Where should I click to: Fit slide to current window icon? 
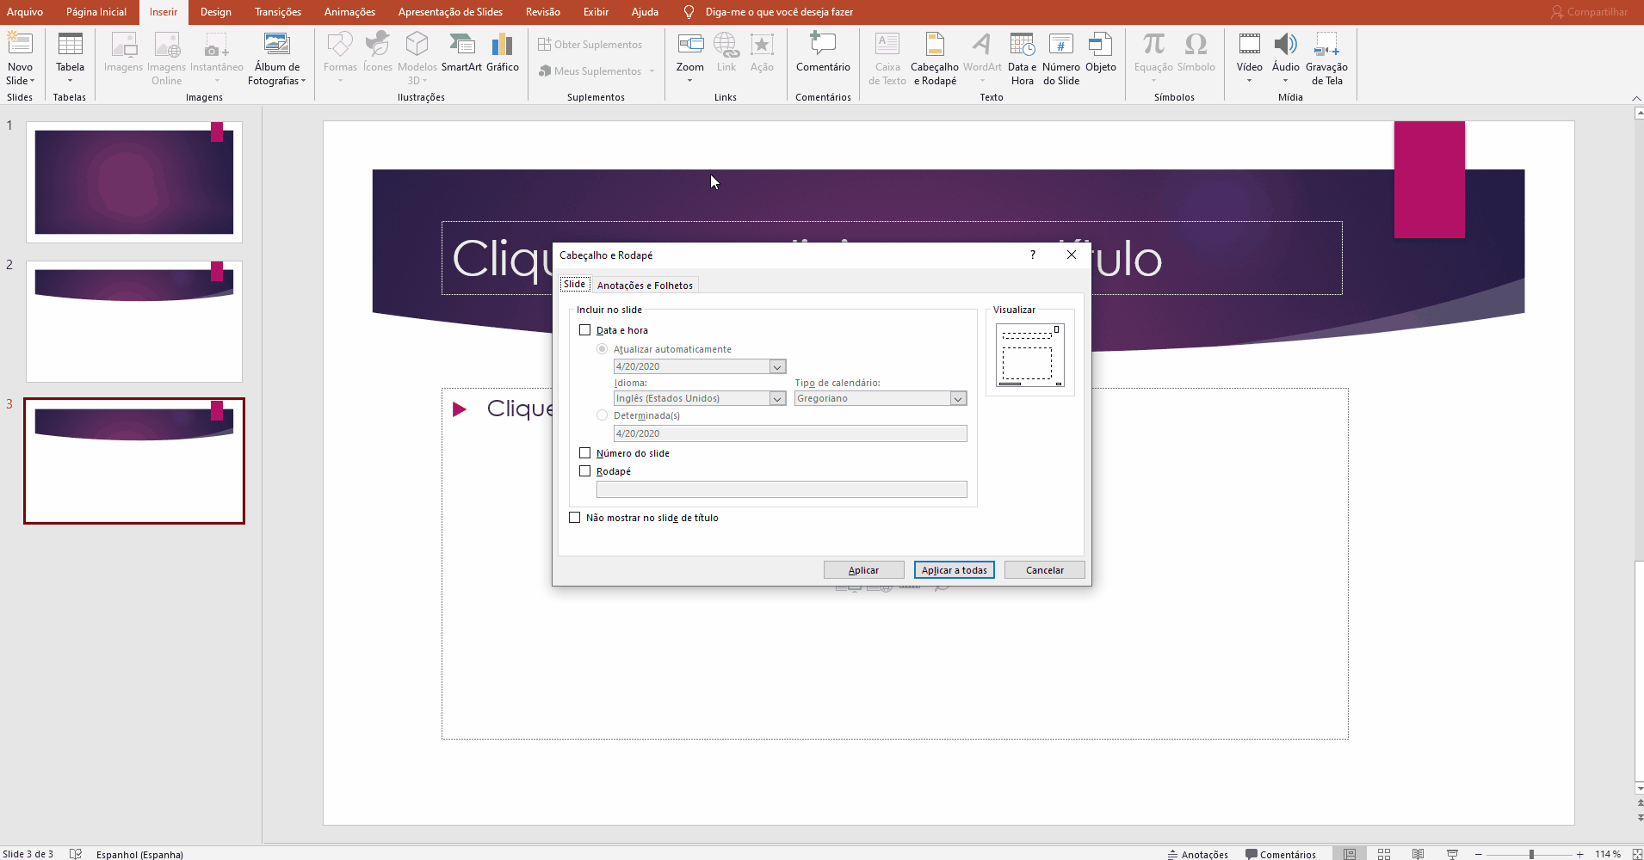click(1637, 854)
